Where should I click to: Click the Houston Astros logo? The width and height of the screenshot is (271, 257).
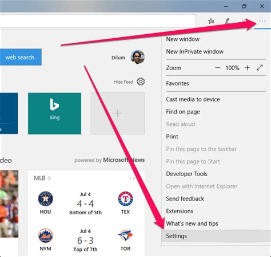tap(45, 199)
